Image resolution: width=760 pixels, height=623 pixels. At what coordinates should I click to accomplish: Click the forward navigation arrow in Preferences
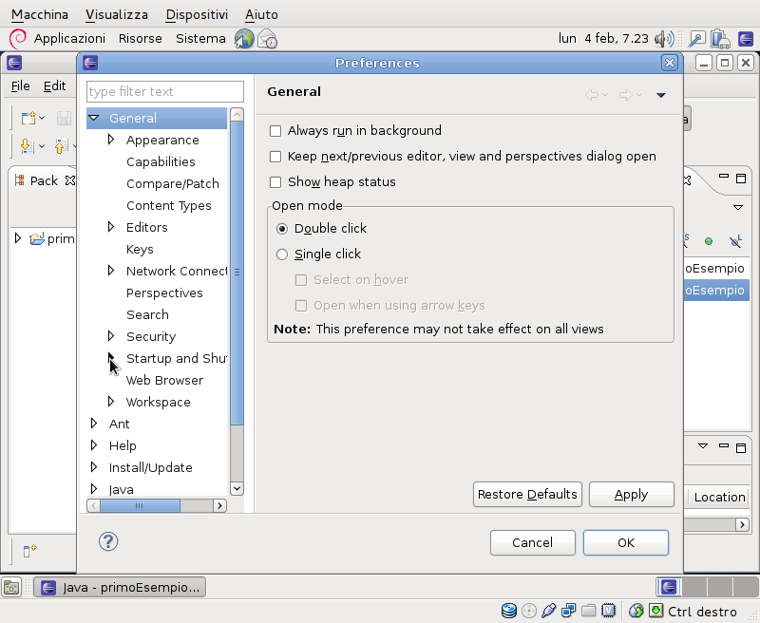coord(626,94)
